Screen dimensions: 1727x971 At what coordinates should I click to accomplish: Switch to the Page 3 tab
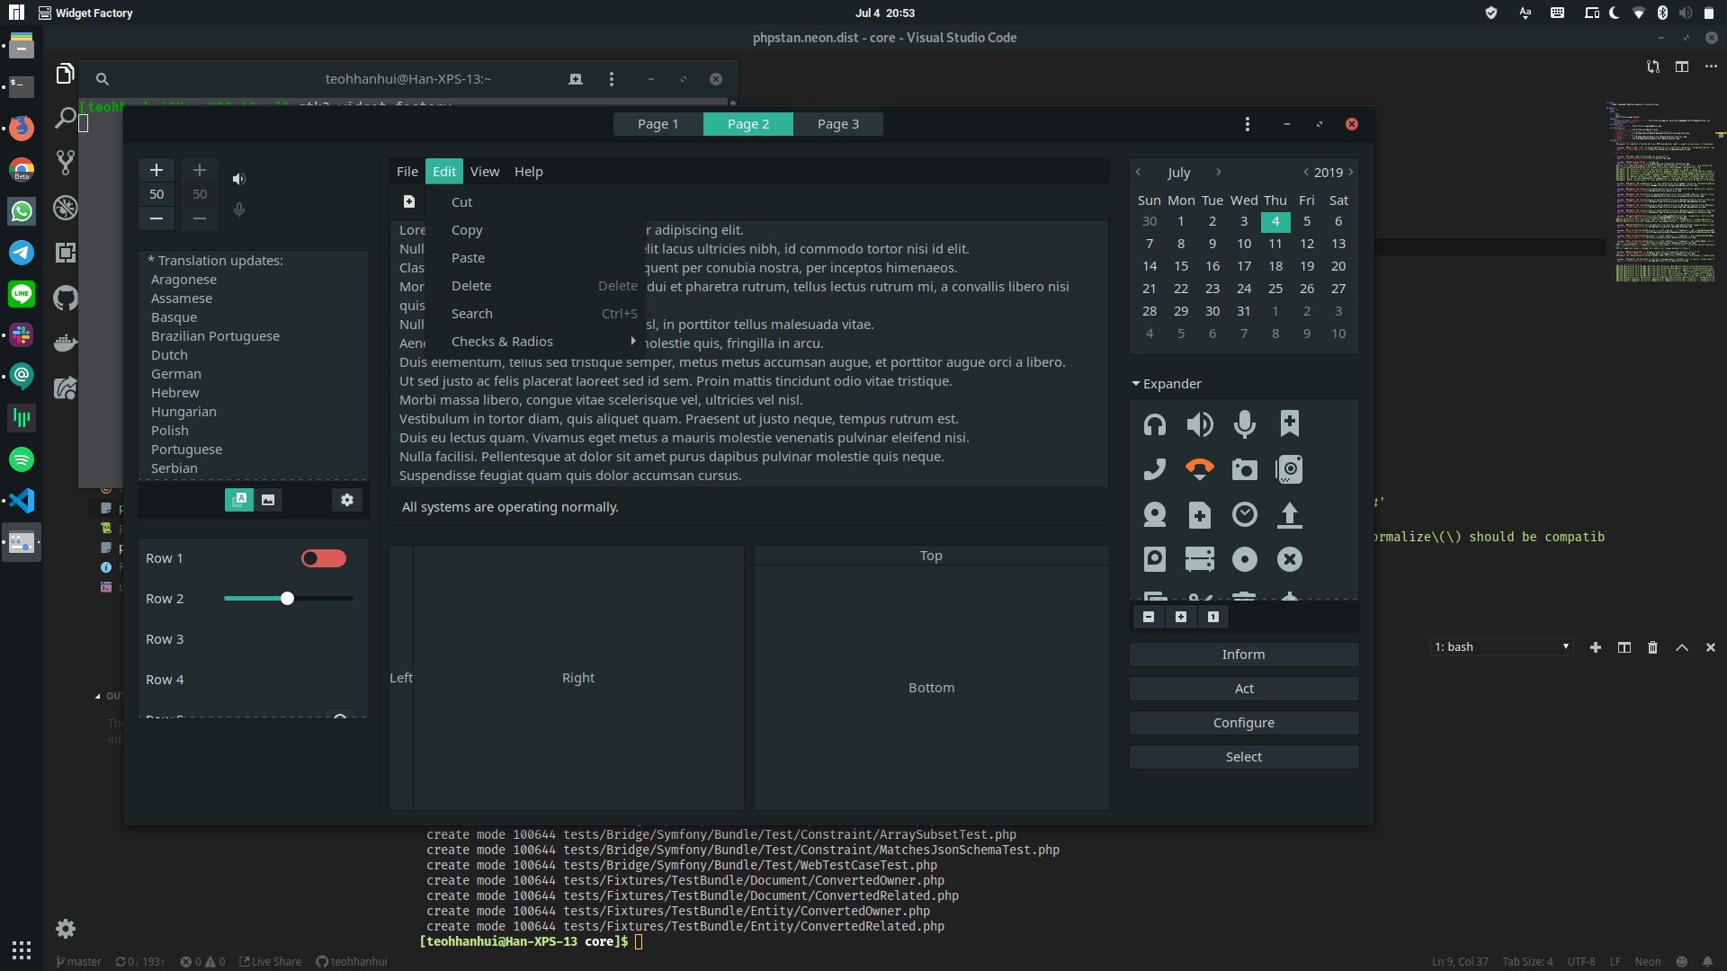837,123
